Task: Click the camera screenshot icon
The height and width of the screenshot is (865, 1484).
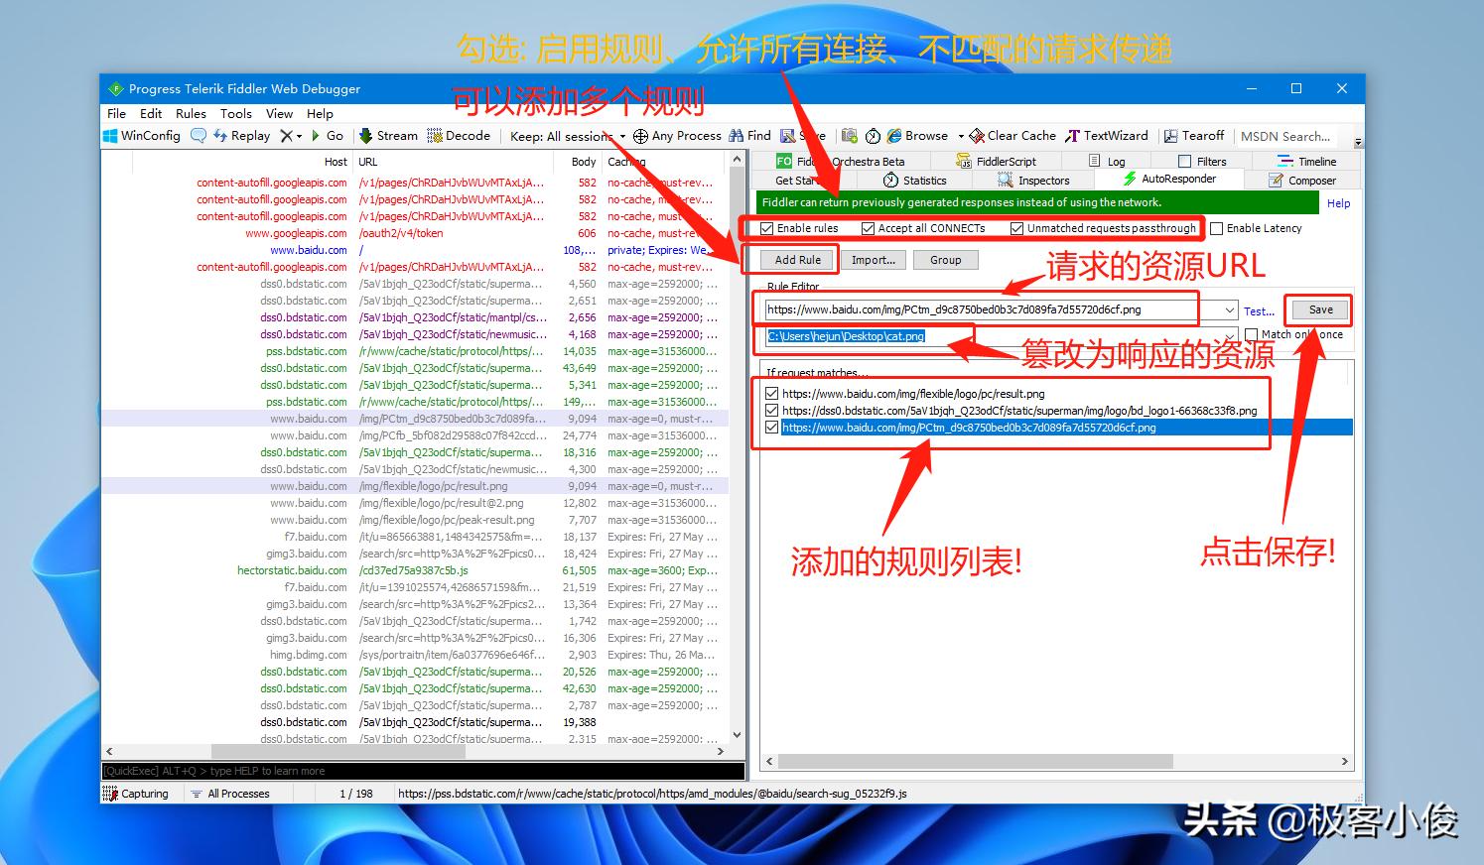Action: click(850, 136)
